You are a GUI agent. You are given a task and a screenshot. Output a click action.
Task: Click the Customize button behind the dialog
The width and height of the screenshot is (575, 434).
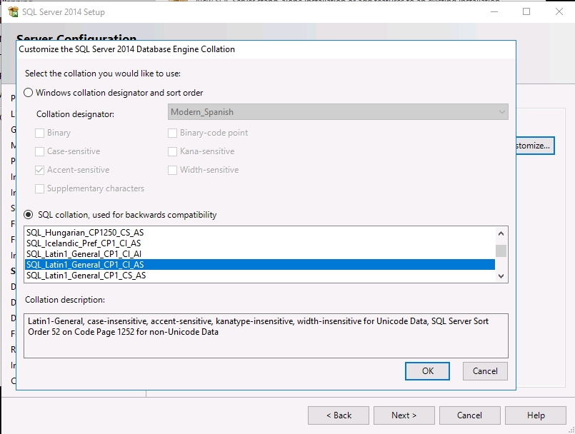[535, 146]
